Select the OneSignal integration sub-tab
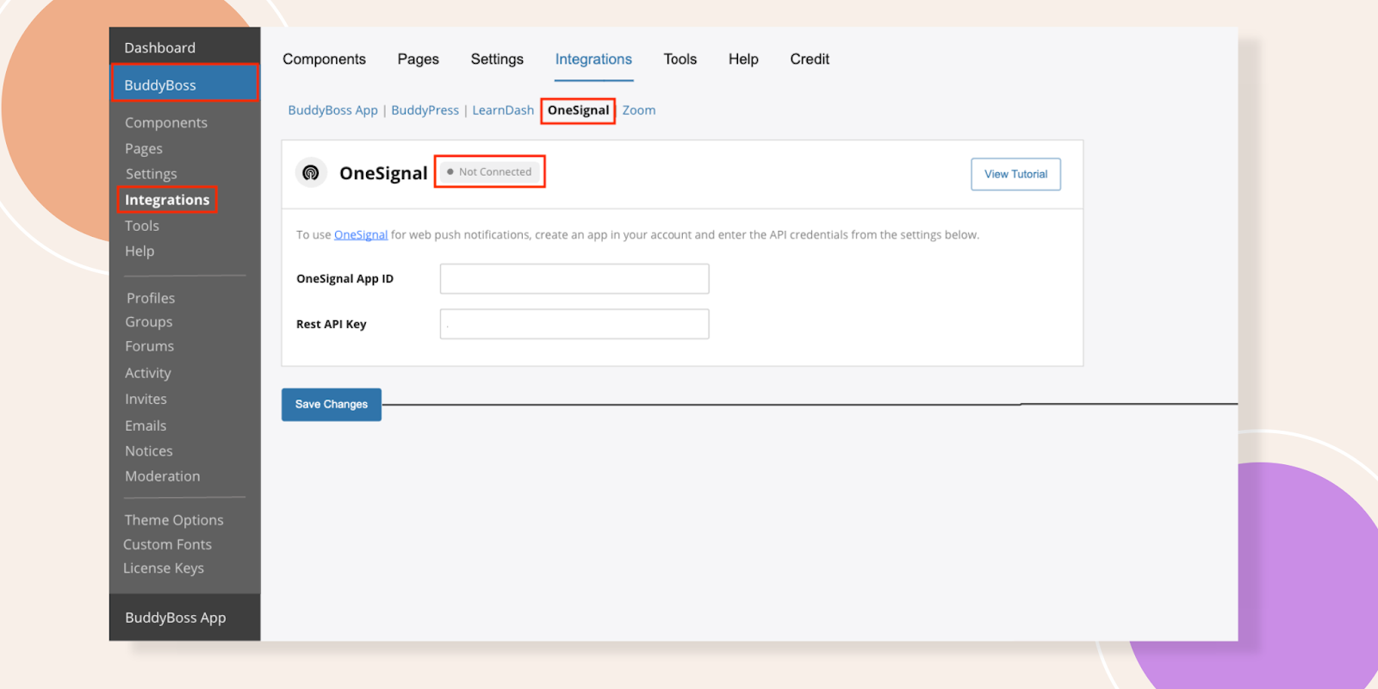This screenshot has height=689, width=1378. point(578,110)
